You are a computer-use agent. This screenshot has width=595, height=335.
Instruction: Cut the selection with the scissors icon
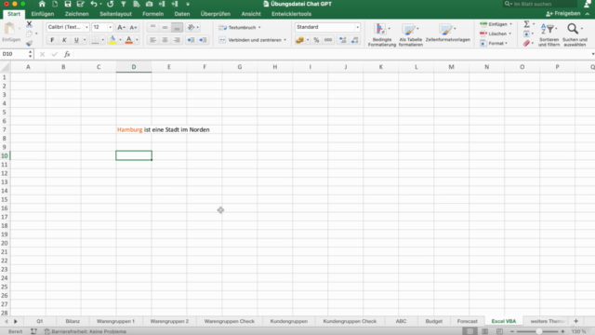click(29, 24)
